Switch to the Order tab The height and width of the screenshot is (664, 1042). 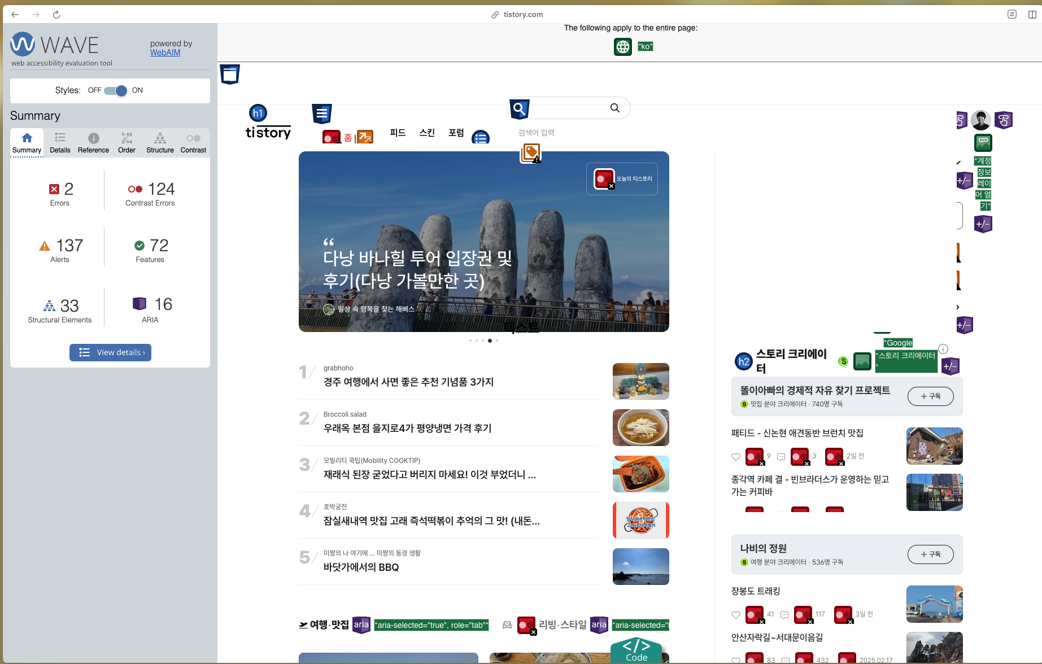click(x=127, y=143)
